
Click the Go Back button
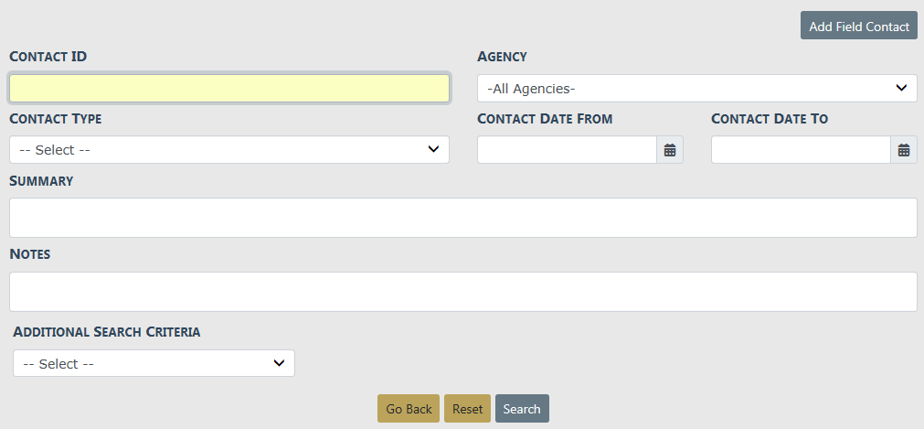pos(409,409)
